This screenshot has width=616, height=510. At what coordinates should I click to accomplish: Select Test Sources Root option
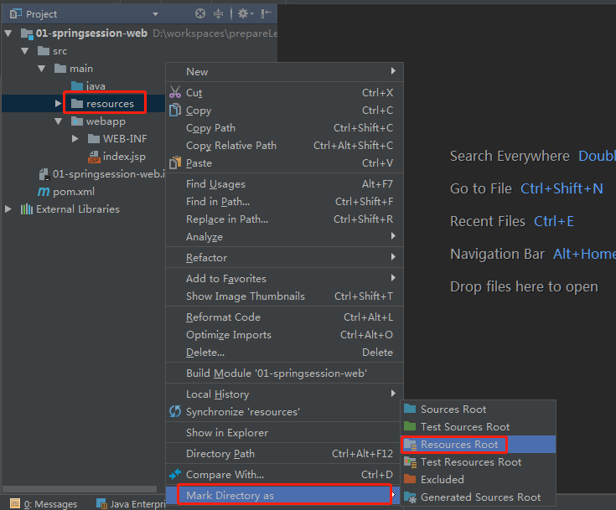point(464,427)
